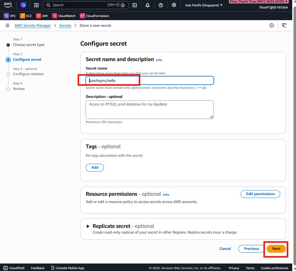The height and width of the screenshot is (271, 296).
Task: Open the notifications bell
Action: pyautogui.click(x=148, y=5)
